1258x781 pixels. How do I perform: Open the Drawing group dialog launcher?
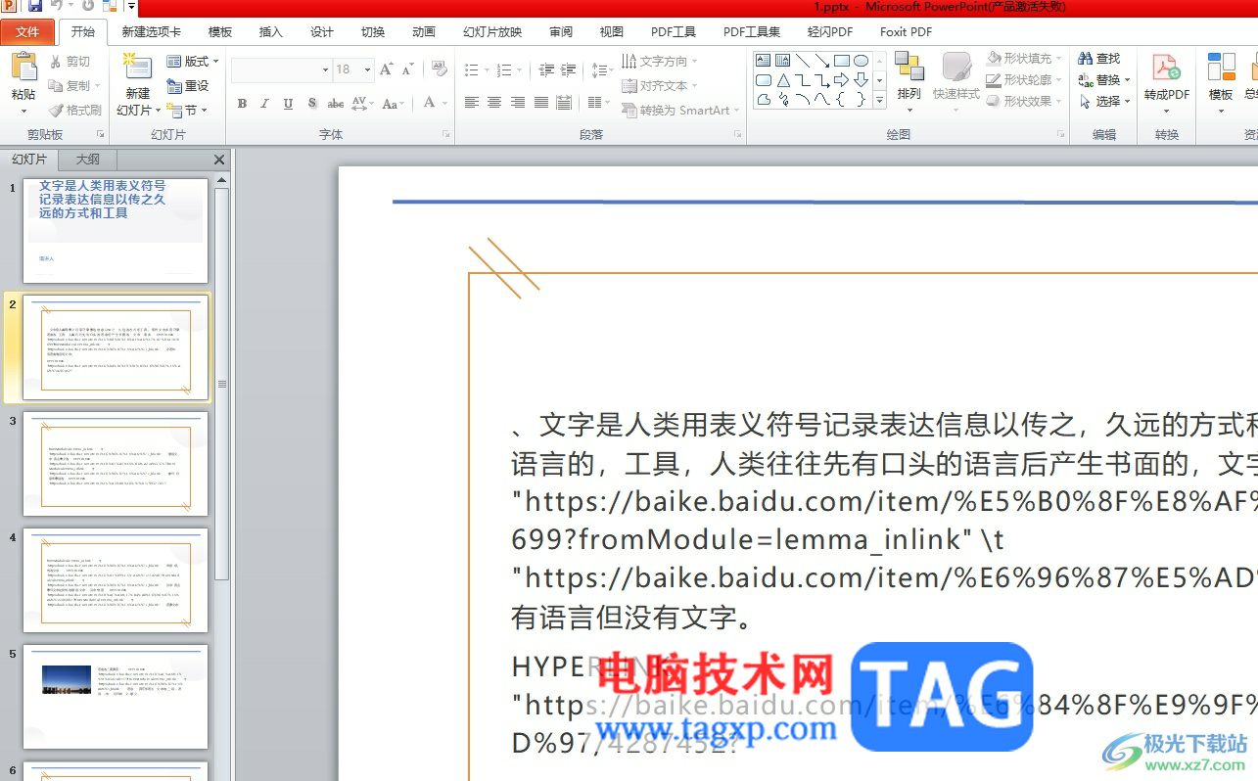click(1060, 134)
